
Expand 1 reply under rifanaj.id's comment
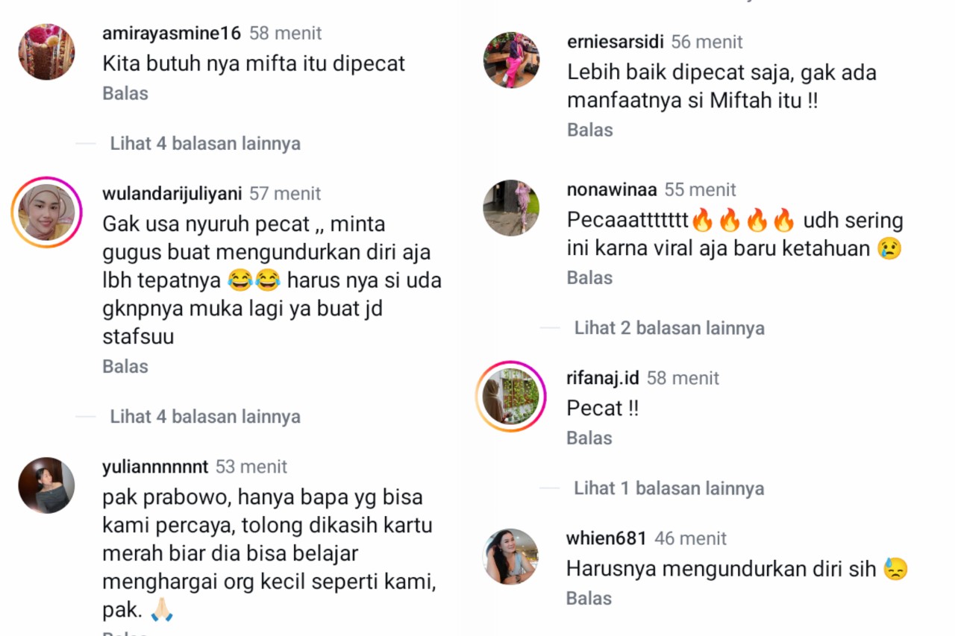click(x=669, y=488)
